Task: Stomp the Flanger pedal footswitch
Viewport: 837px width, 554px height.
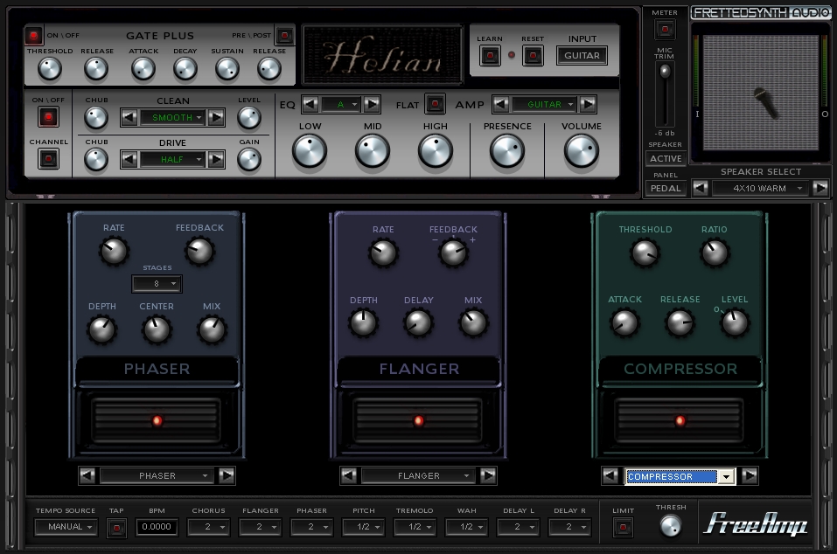Action: click(x=418, y=420)
